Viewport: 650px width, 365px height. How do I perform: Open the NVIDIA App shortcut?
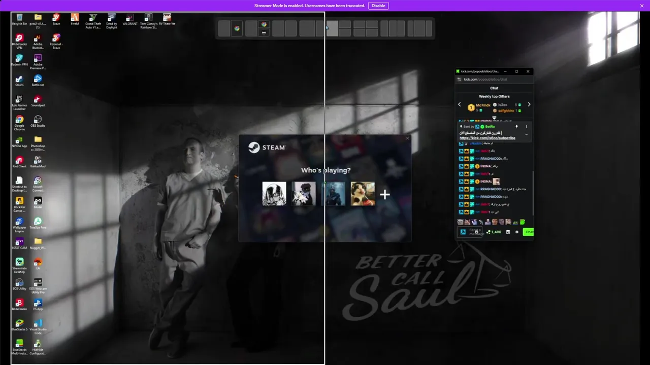[19, 142]
